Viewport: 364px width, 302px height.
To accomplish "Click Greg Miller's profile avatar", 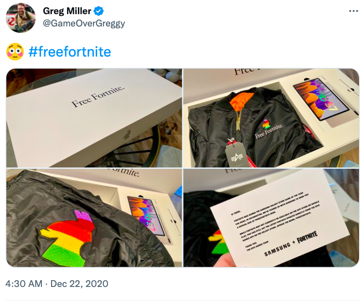I will (21, 18).
